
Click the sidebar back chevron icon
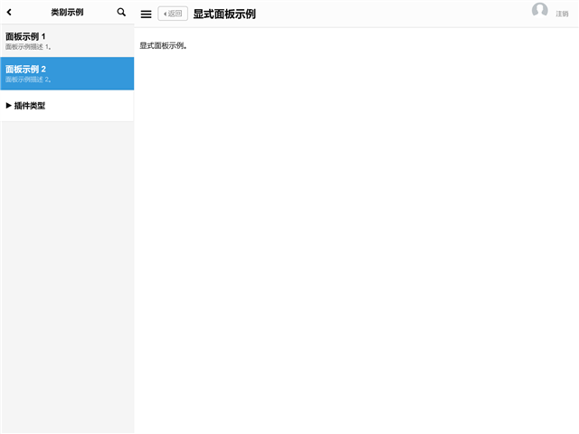click(9, 13)
